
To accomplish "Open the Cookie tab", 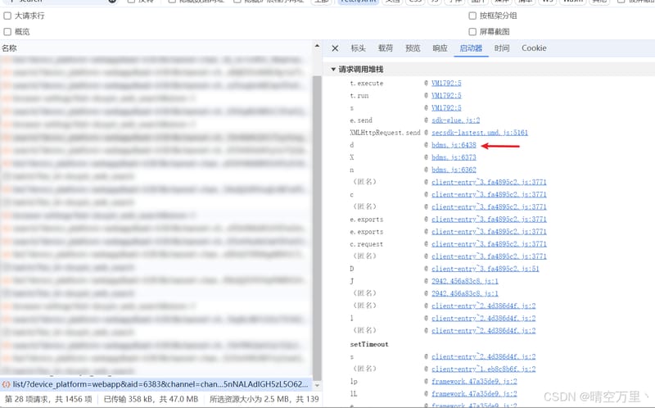I will (534, 48).
